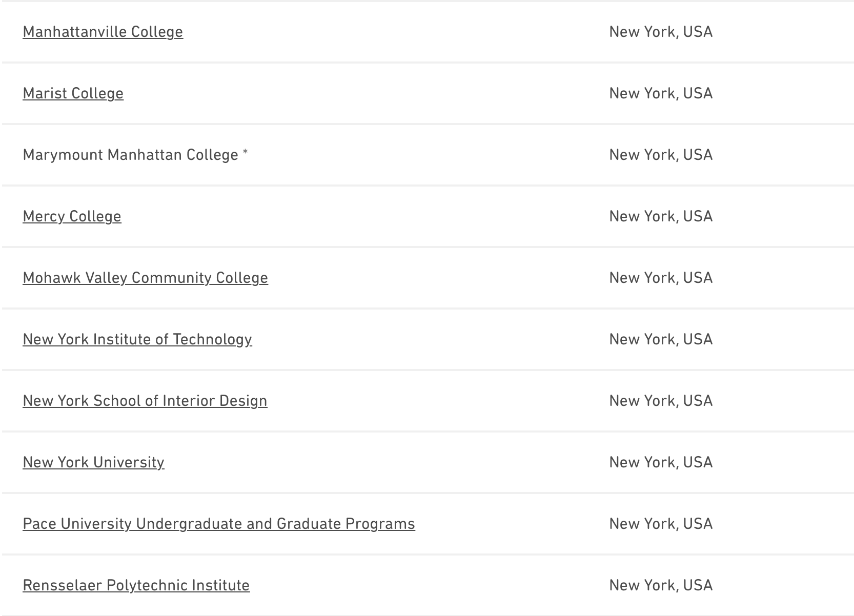Open New York School of Interior Design
The height and width of the screenshot is (616, 854).
(x=145, y=401)
